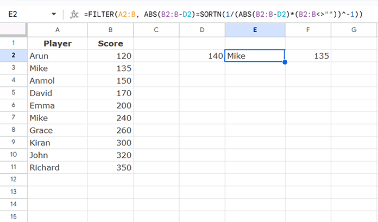The image size is (378, 222).
Task: Click the score 240 cell
Action: pyautogui.click(x=110, y=118)
